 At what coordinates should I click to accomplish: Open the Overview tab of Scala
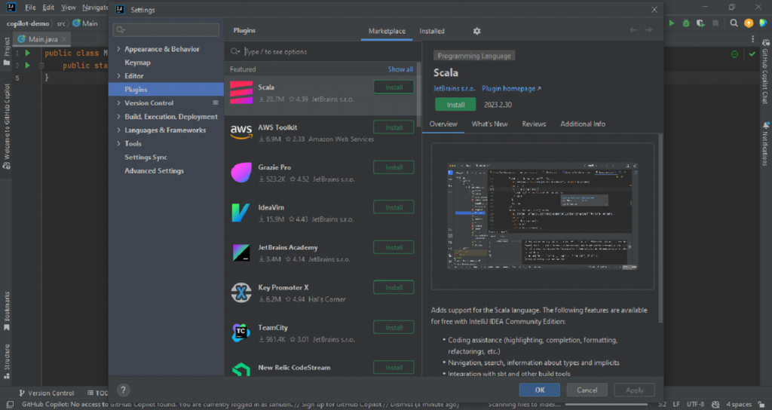click(x=443, y=124)
